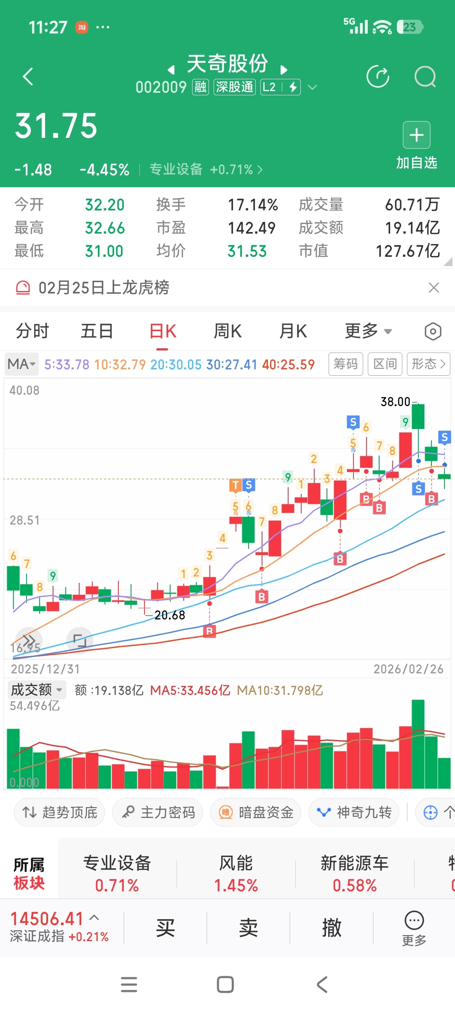Tap the L2 lightning badge

[x=281, y=87]
